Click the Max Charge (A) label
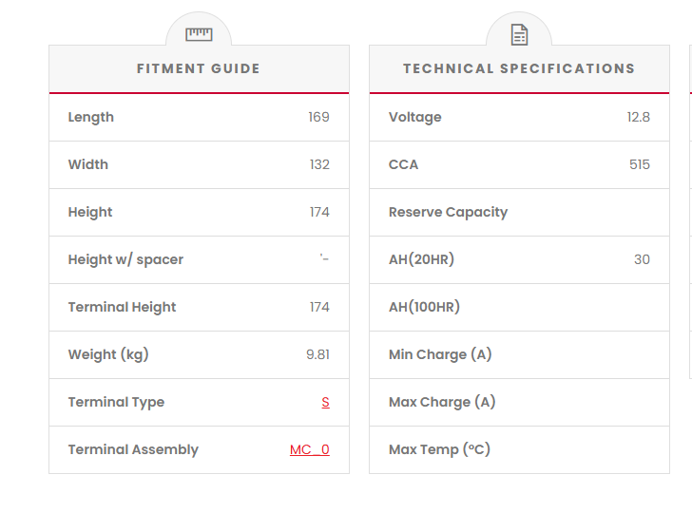Image resolution: width=692 pixels, height=513 pixels. click(442, 402)
